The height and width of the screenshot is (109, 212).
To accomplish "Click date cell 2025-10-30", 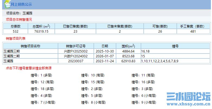I will [105, 51].
